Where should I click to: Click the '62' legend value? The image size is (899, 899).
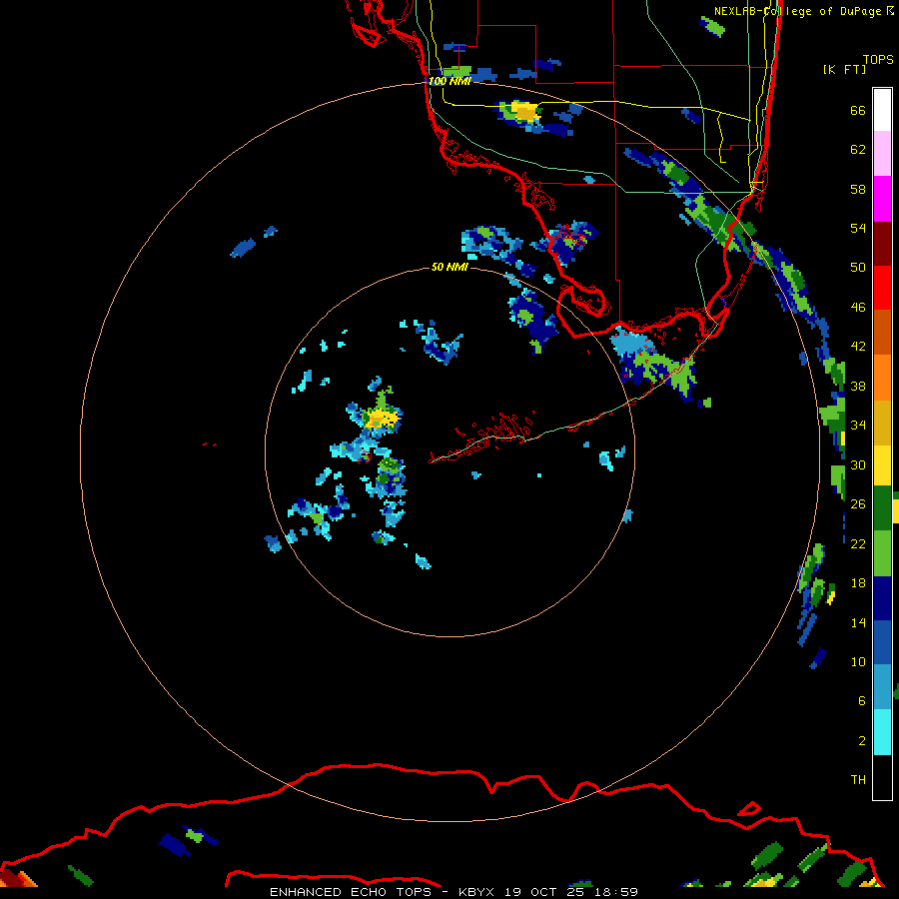point(858,150)
